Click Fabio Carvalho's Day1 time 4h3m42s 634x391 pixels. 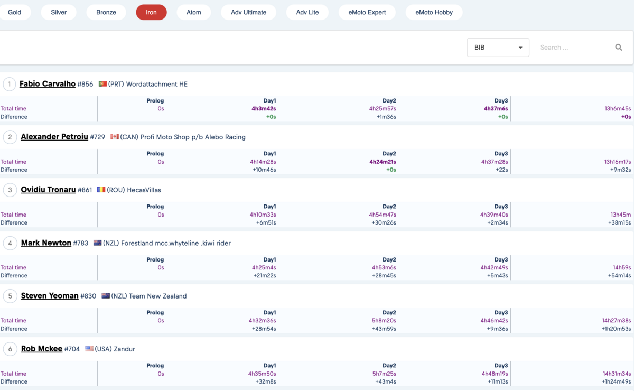coord(264,109)
